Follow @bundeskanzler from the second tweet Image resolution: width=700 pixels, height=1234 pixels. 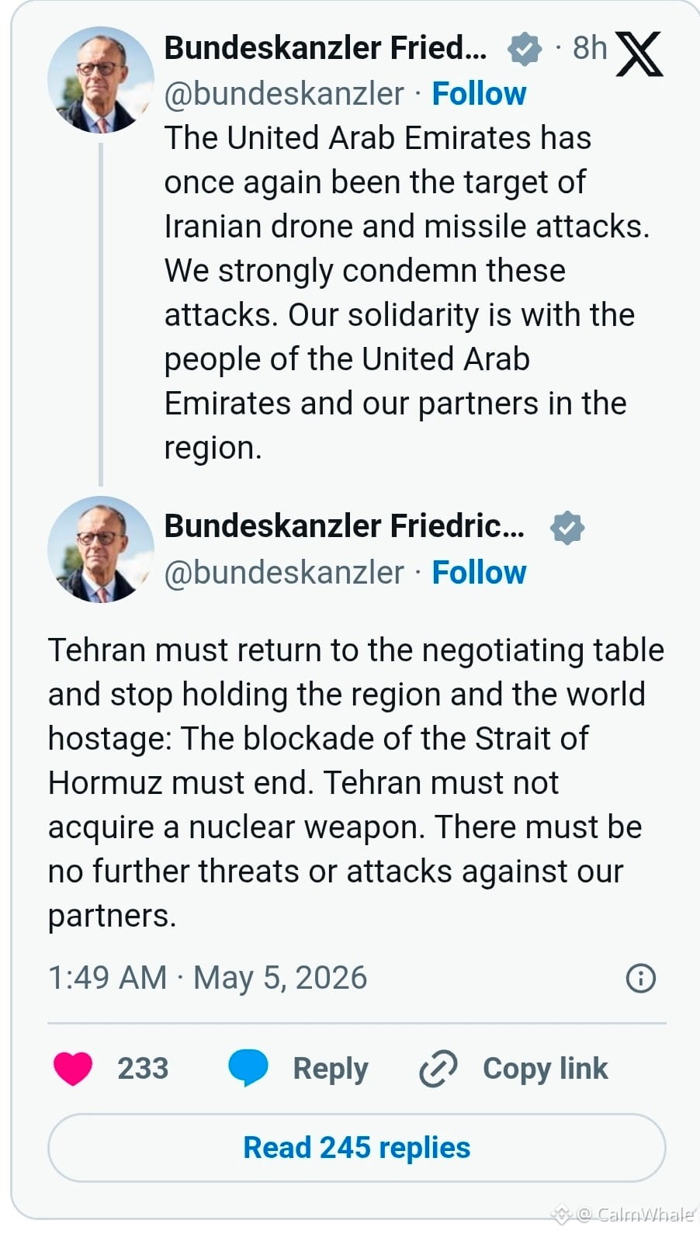pos(479,573)
